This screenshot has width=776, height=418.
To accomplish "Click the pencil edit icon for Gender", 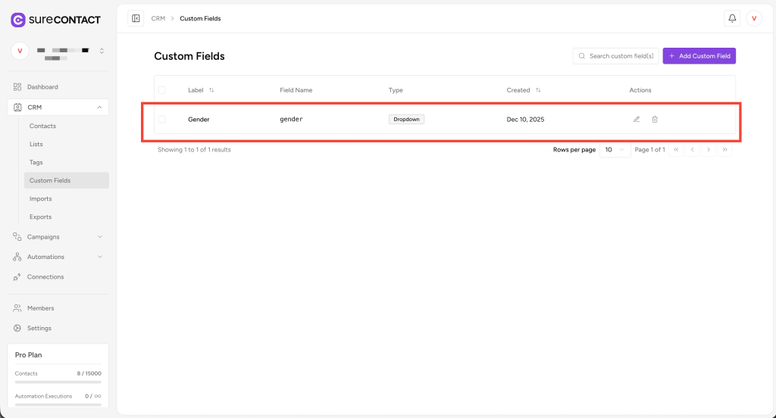I will click(x=637, y=119).
